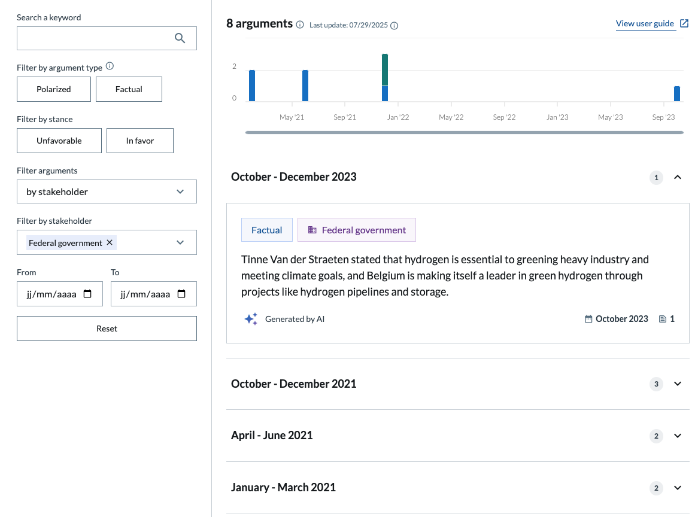
Task: Click the document count icon on argument card
Action: [x=662, y=319]
